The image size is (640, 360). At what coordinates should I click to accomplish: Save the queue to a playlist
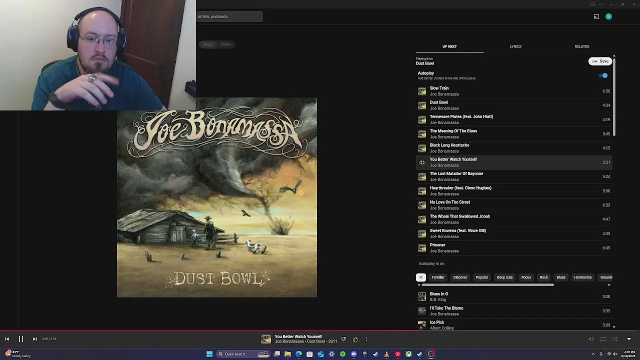[x=600, y=61]
